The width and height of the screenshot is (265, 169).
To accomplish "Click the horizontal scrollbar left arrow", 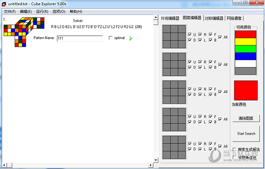I will point(4,165).
